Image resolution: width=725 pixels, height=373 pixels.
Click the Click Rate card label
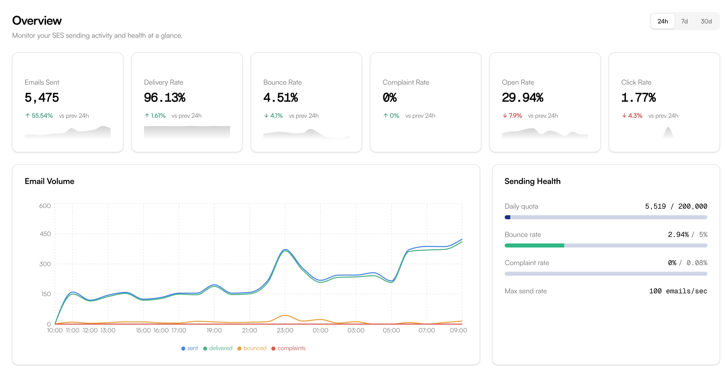[636, 82]
